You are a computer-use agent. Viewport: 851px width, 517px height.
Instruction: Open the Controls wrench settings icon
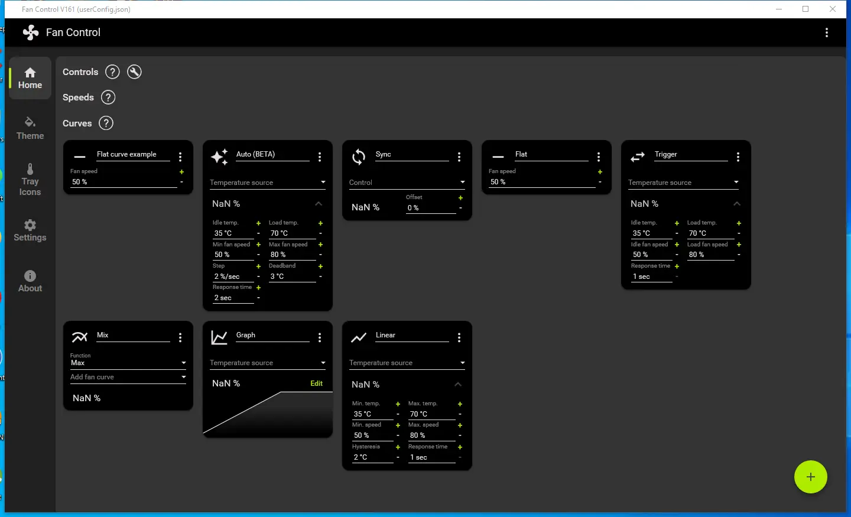click(x=135, y=72)
